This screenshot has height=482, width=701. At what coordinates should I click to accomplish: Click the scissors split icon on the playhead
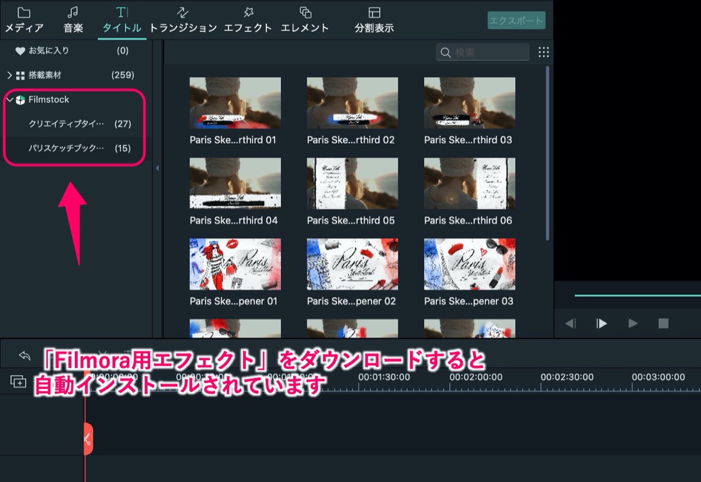point(88,438)
